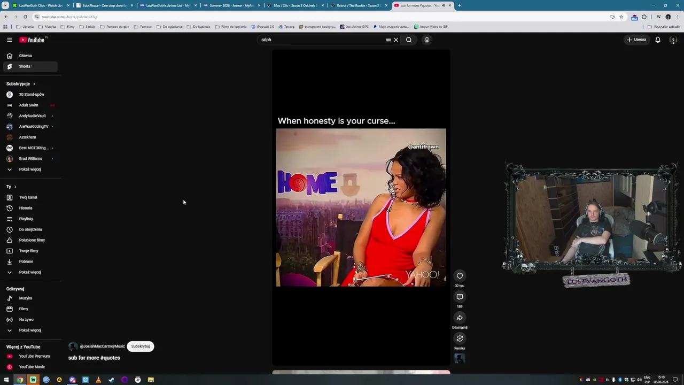Screen dimensions: 684x385
Task: Open Historia in the sidebar
Action: (29, 208)
